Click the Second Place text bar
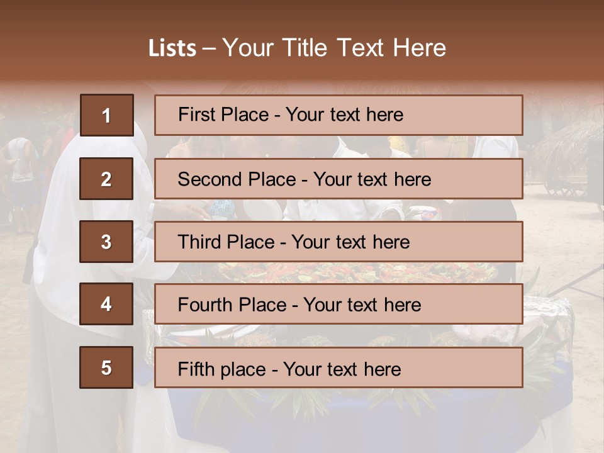Screen dimensions: 604x453 click(338, 179)
